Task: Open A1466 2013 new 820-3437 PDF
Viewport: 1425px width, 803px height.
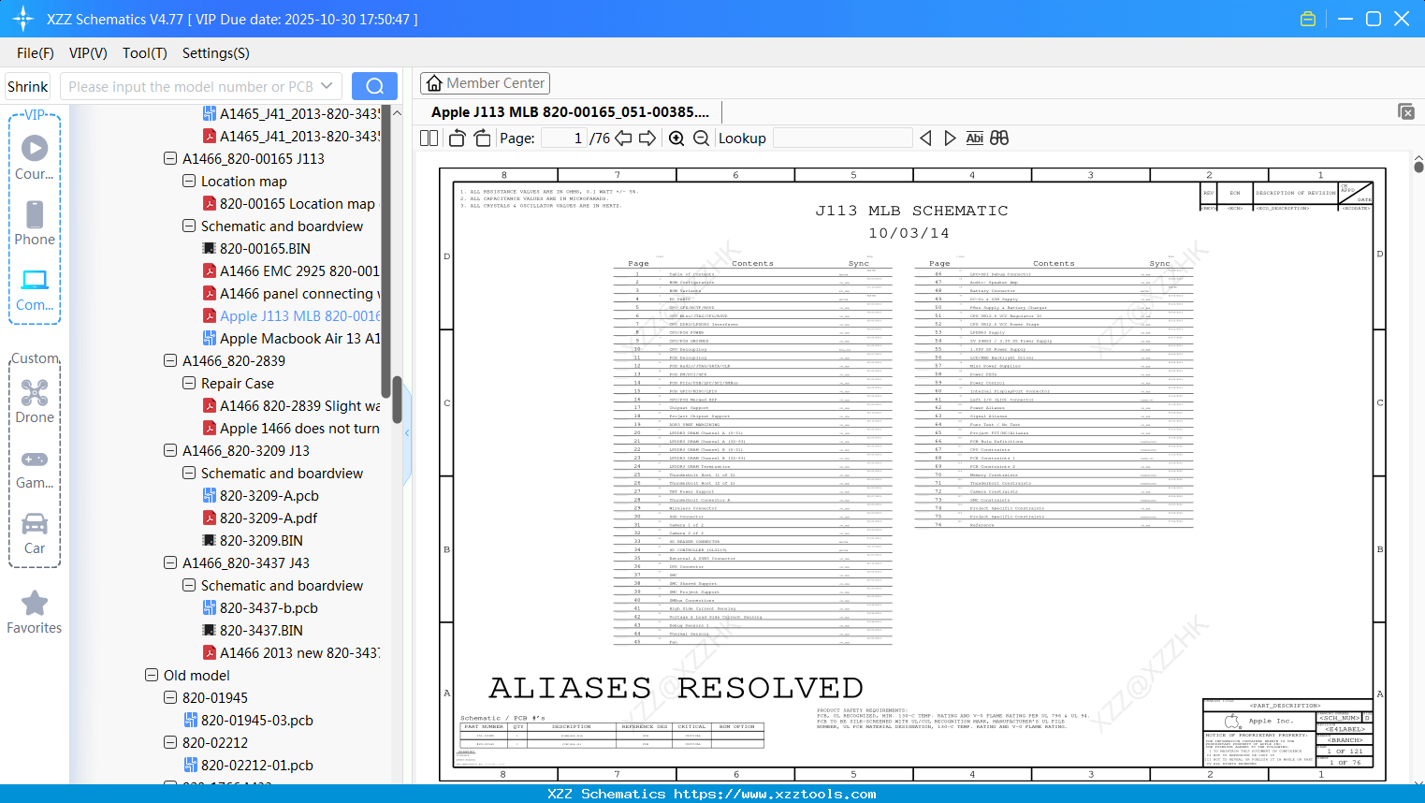Action: 291,653
